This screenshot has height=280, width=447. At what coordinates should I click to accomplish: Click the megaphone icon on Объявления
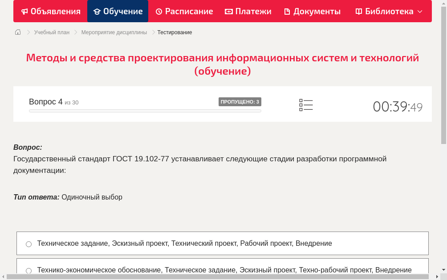24,11
